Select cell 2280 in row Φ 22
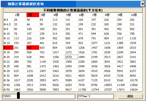Viewport: 146px width, 101px height. point(84,62)
